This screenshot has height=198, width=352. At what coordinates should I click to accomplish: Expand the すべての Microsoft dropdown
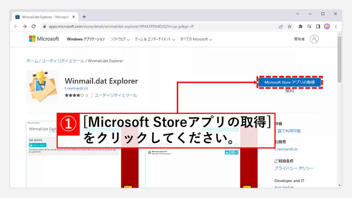[x=196, y=39]
